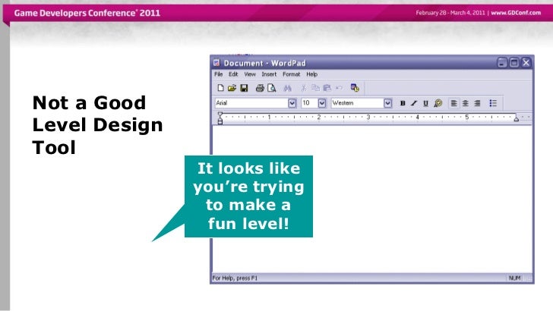Screen dimensions: 553x311
Task: Center align text
Action: (x=466, y=103)
